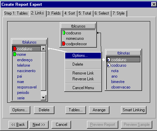Click the scroll down arrow in tblalunos list

[43, 97]
